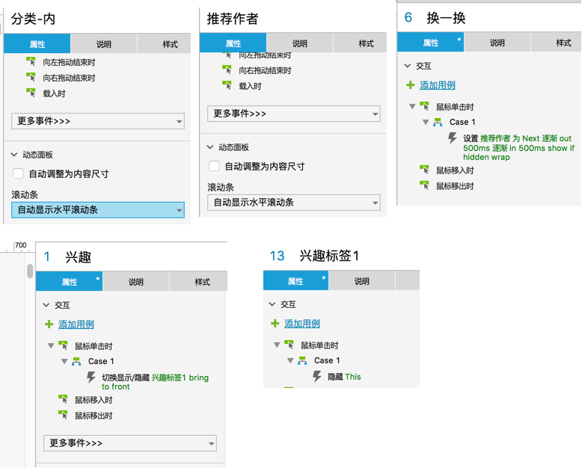Open scrollbar dropdown in 推荐作者 panel

pos(294,203)
